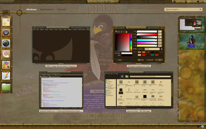Image resolution: width=206 pixels, height=129 pixels.
Task: Click the H value stepper arrows
Action: pyautogui.click(x=162, y=32)
